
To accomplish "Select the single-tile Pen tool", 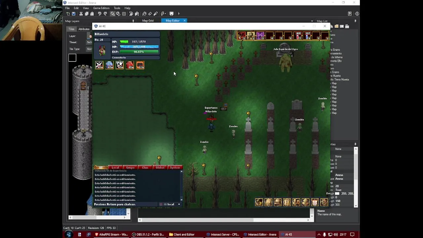I will point(113,14).
